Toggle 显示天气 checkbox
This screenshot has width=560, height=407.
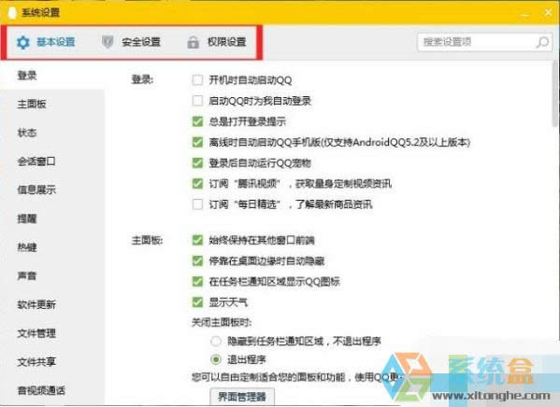197,302
